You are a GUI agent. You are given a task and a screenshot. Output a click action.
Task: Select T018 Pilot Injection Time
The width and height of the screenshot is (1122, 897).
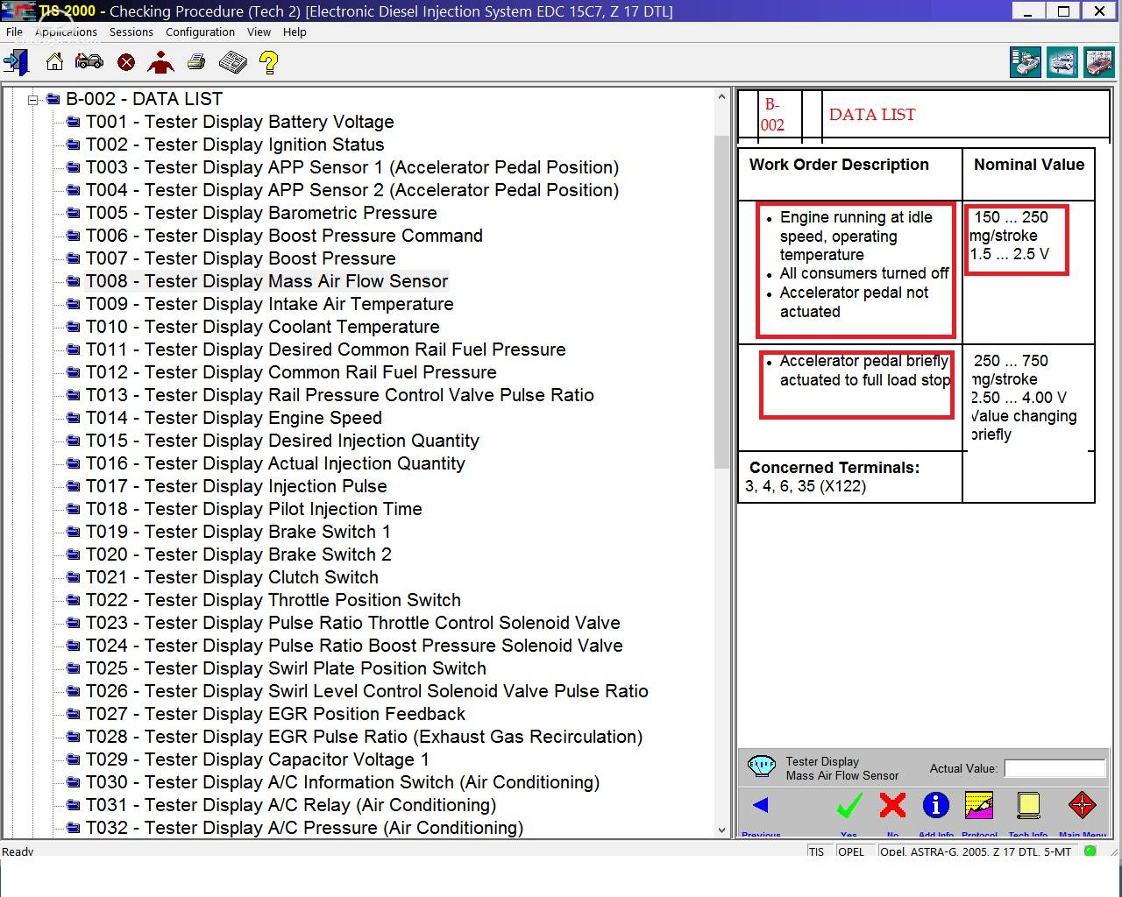[x=254, y=509]
